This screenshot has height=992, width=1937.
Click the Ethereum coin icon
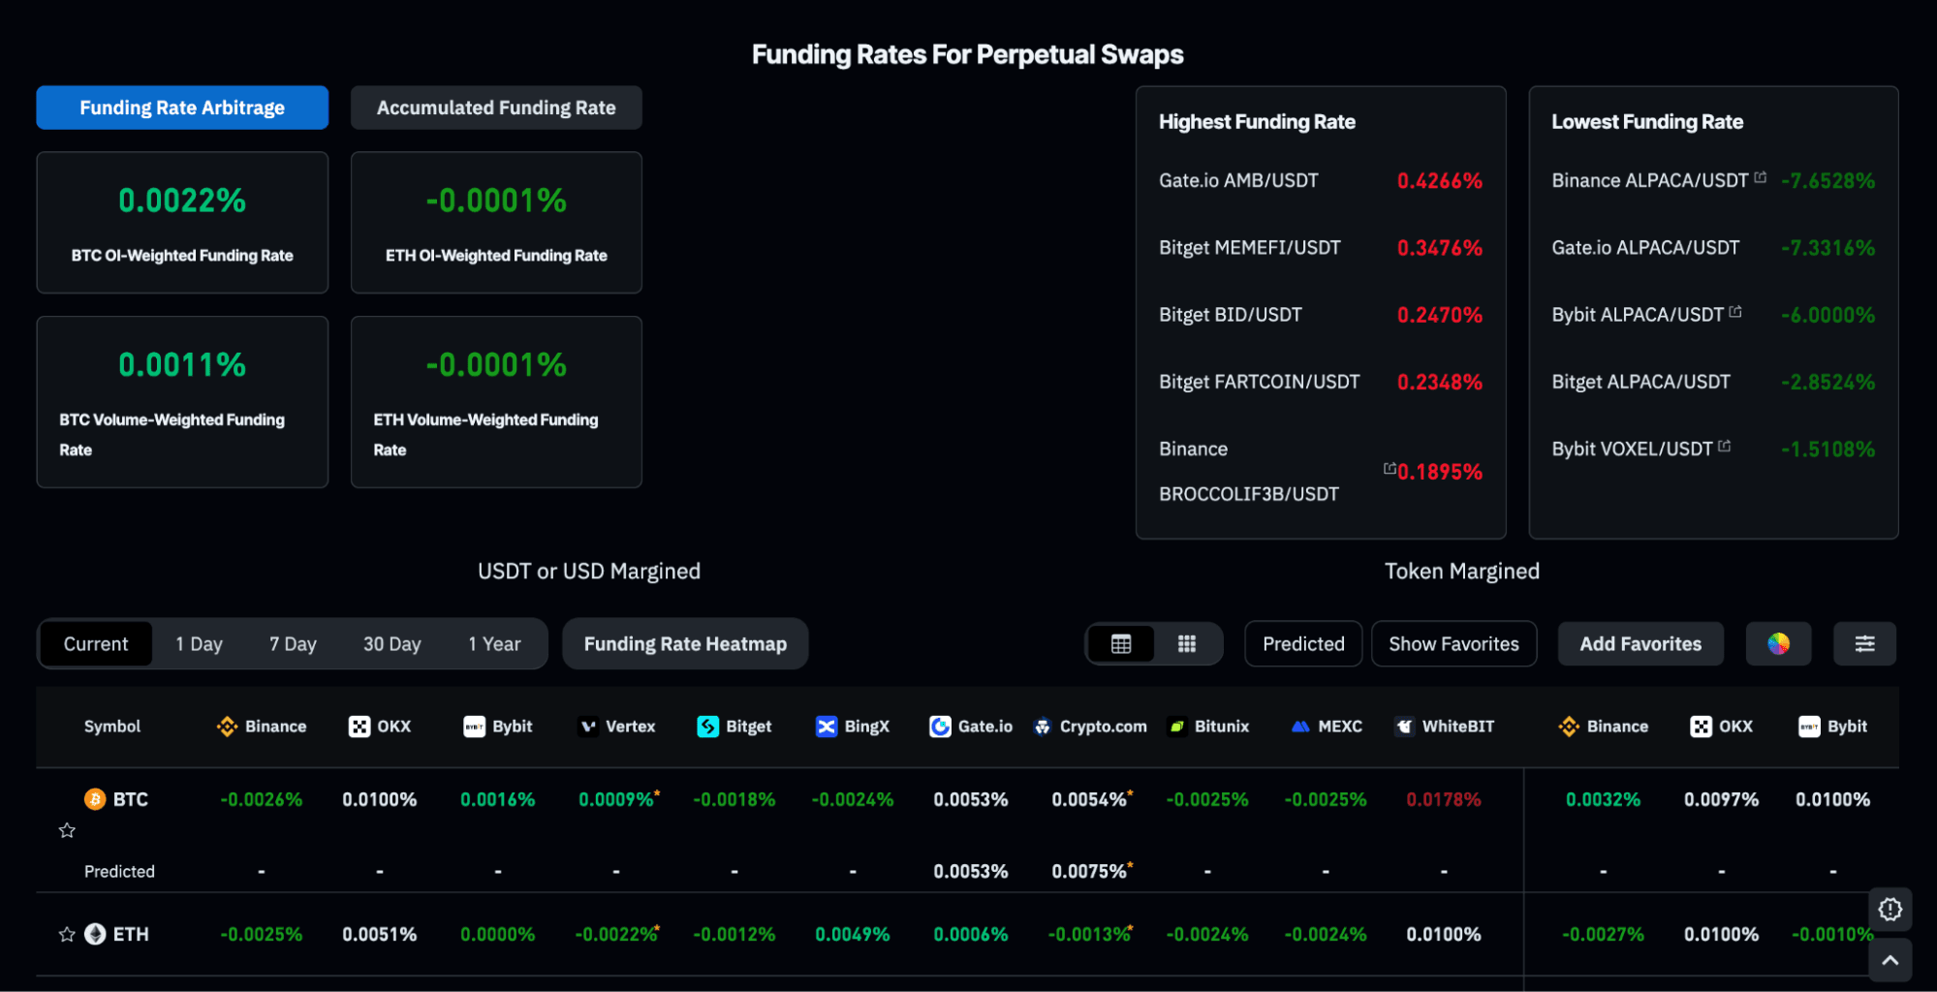[x=95, y=934]
